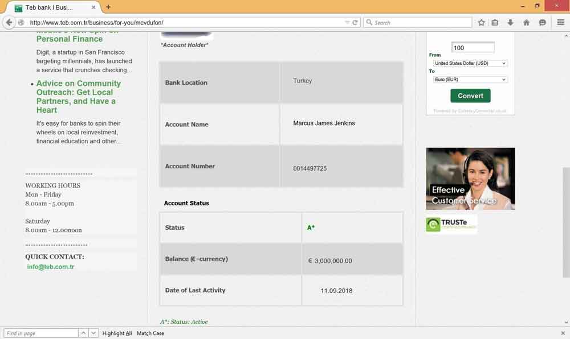Minimize the browser window
Viewport: 570px width, 339px height.
coord(522,6)
